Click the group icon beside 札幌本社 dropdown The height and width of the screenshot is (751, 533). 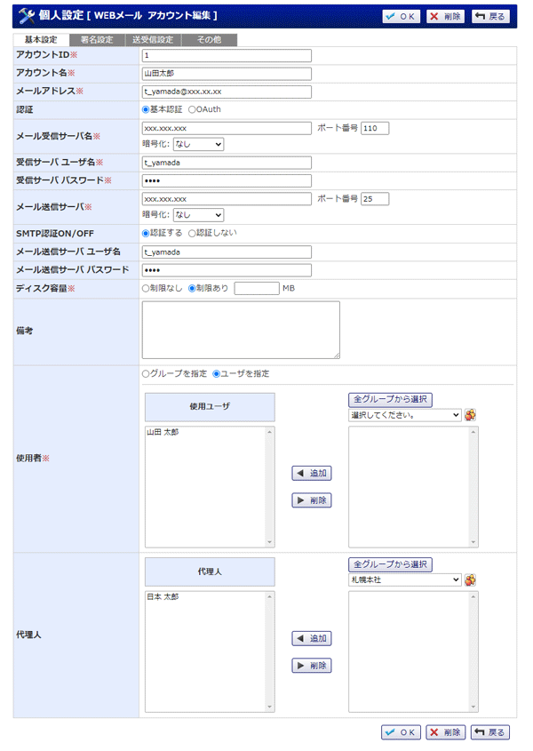pos(470,580)
